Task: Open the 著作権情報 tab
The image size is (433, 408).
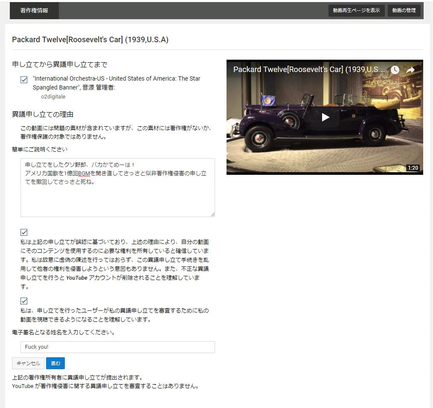Action: click(34, 11)
